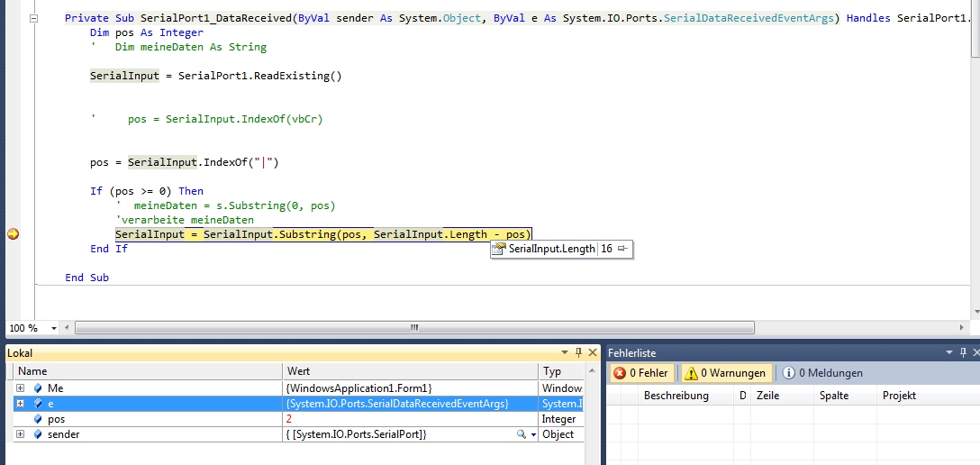The height and width of the screenshot is (465, 980).
Task: Click the Zeile column header
Action: 782,396
